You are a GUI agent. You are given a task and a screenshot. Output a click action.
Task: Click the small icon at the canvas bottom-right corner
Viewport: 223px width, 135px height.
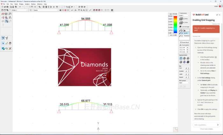pyautogui.click(x=176, y=130)
